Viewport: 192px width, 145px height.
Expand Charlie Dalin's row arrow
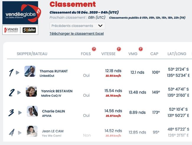[x=20, y=113]
